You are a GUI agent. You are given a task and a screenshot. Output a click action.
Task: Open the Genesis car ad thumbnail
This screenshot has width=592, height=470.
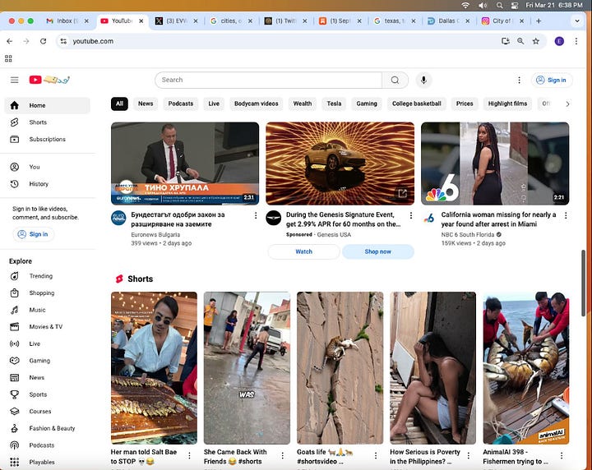[x=340, y=164]
